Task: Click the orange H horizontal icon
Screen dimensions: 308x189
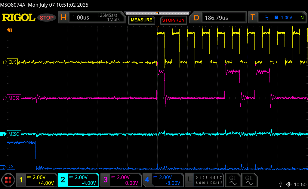Action: pos(63,17)
